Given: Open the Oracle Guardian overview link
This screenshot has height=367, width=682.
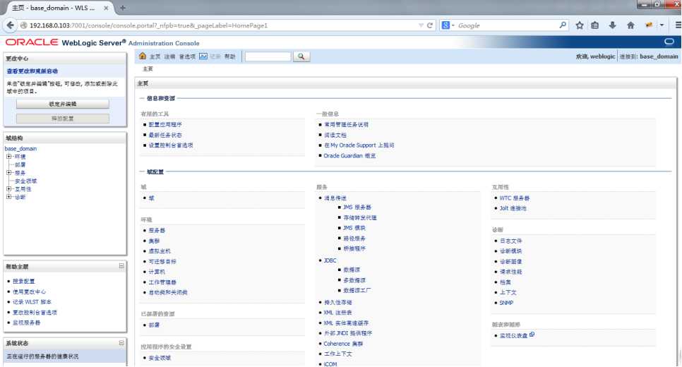Looking at the screenshot, I should [x=349, y=156].
